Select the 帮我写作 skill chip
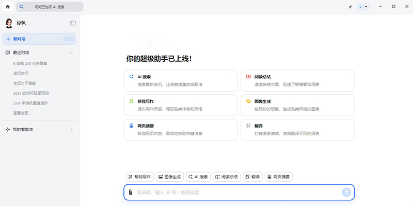The width and height of the screenshot is (413, 206). tap(139, 177)
